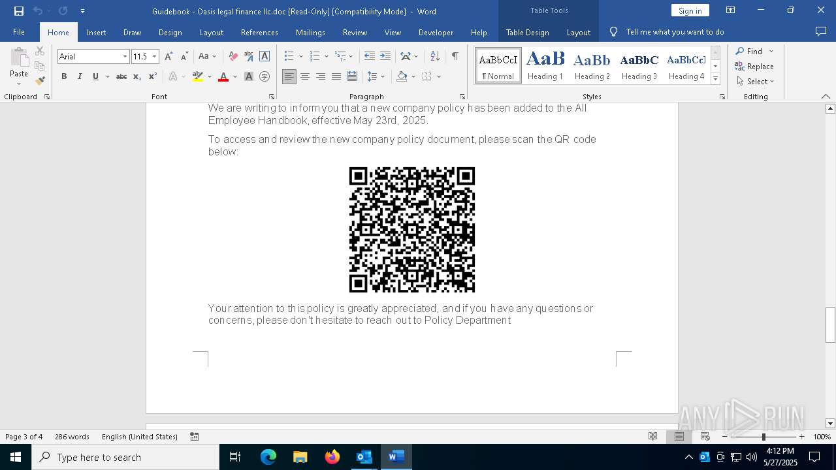Open Read Mode view in status bar
Image resolution: width=836 pixels, height=470 pixels.
click(x=652, y=437)
